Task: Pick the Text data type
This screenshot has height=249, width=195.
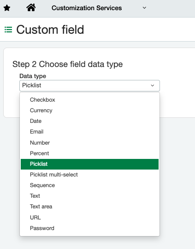Action: pyautogui.click(x=89, y=196)
